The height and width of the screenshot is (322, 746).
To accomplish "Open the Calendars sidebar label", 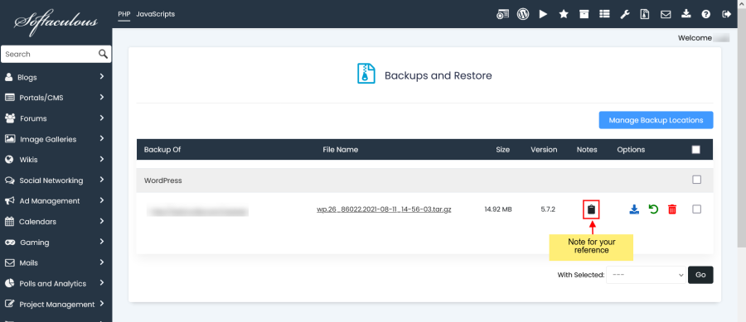I will (x=37, y=222).
